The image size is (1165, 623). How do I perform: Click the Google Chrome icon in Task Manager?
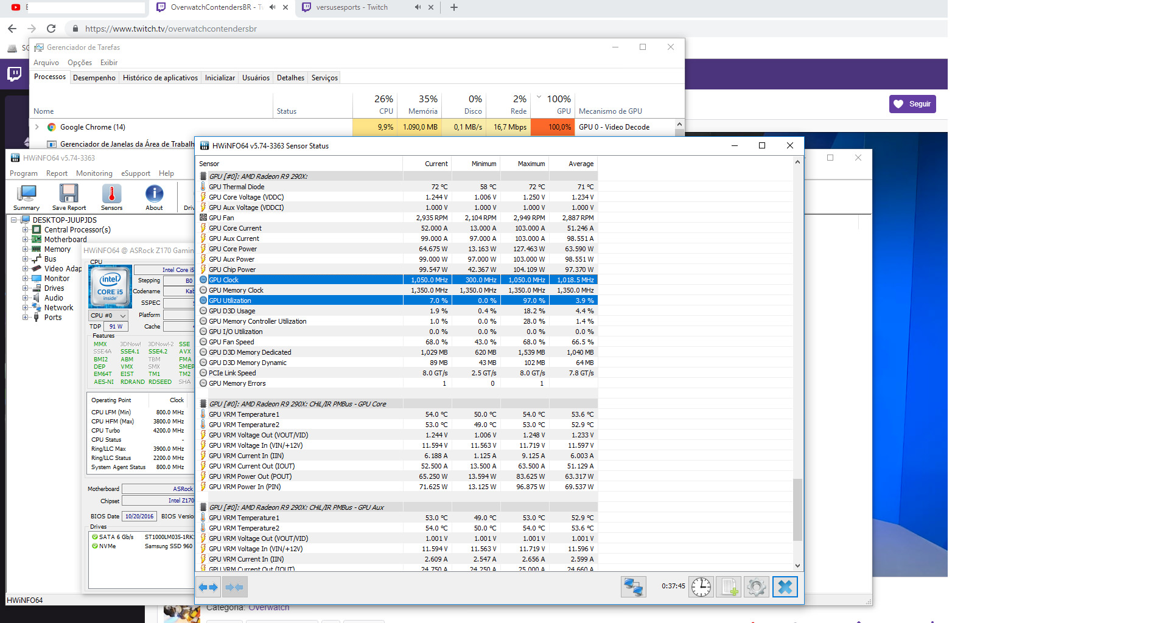52,127
